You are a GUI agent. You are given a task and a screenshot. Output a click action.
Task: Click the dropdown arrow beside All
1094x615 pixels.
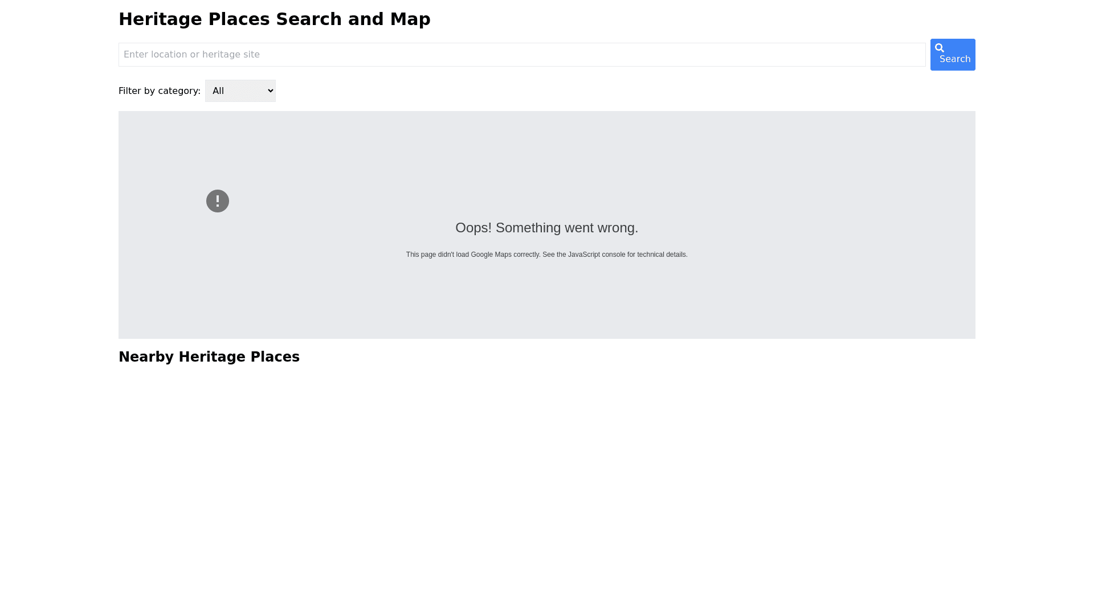coord(271,91)
